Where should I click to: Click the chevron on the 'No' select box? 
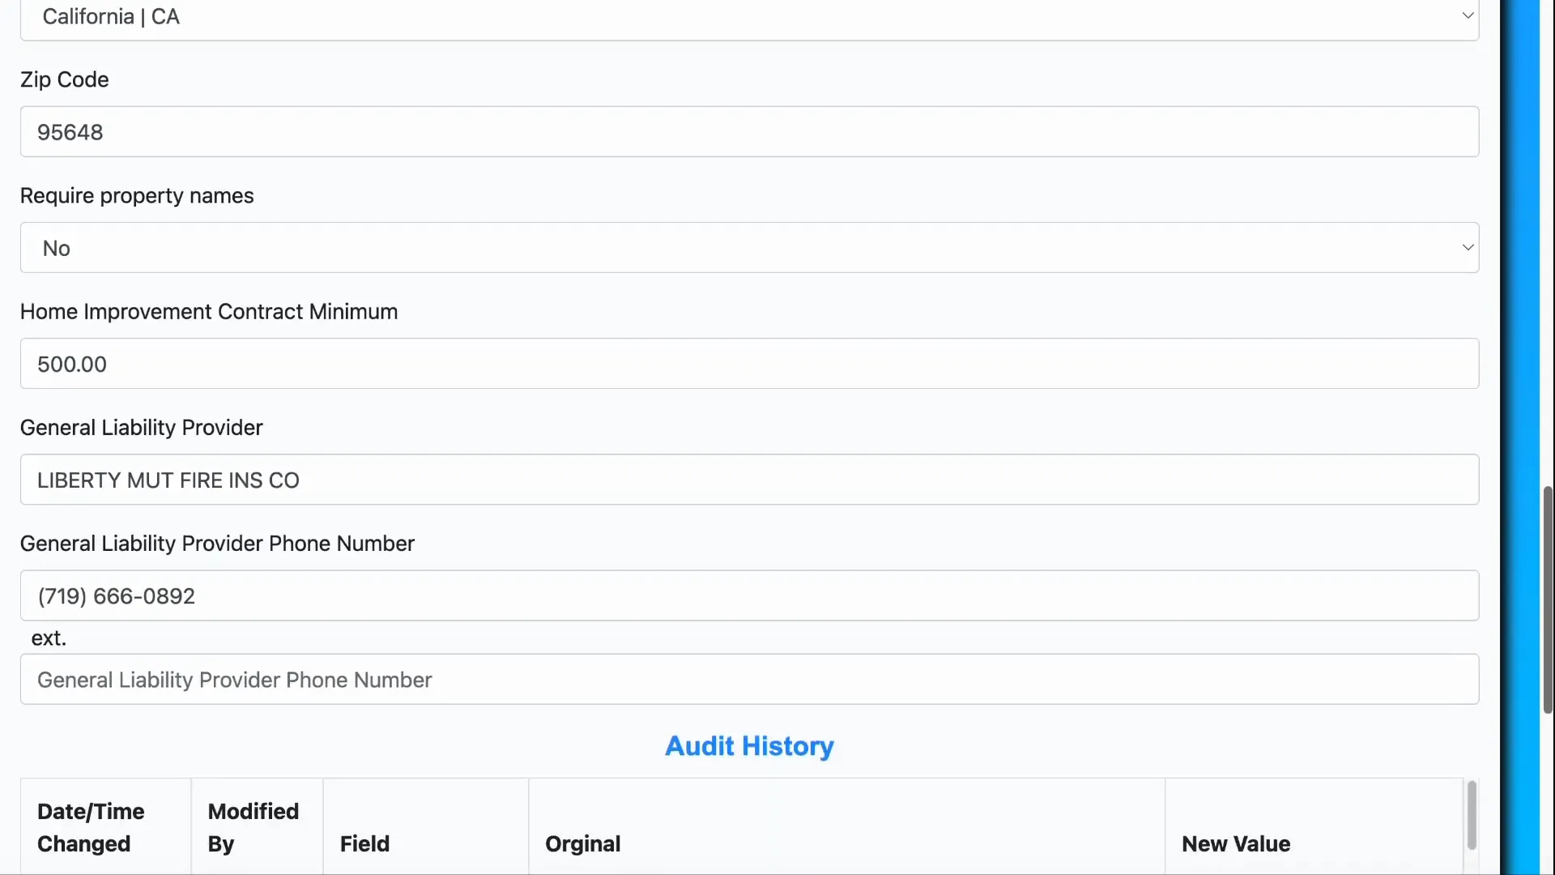(x=1467, y=247)
